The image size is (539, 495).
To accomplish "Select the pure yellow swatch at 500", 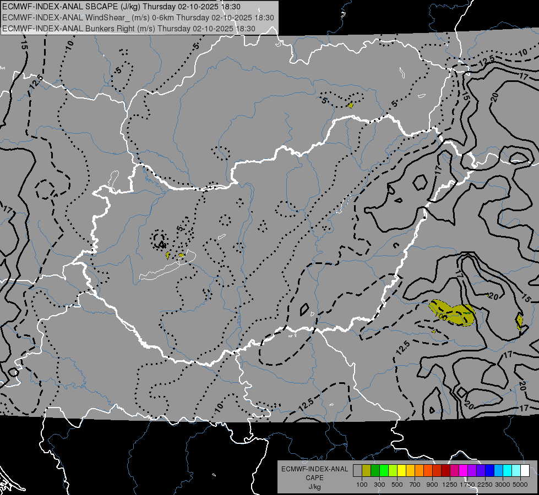I will (401, 471).
